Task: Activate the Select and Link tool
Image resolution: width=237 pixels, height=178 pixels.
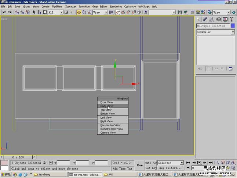Action: (17, 12)
